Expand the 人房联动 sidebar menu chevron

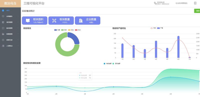pos(18,46)
